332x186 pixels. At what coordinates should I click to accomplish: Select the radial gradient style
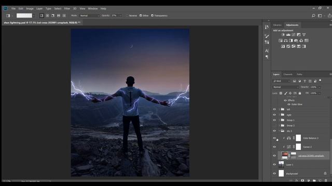(x=47, y=16)
